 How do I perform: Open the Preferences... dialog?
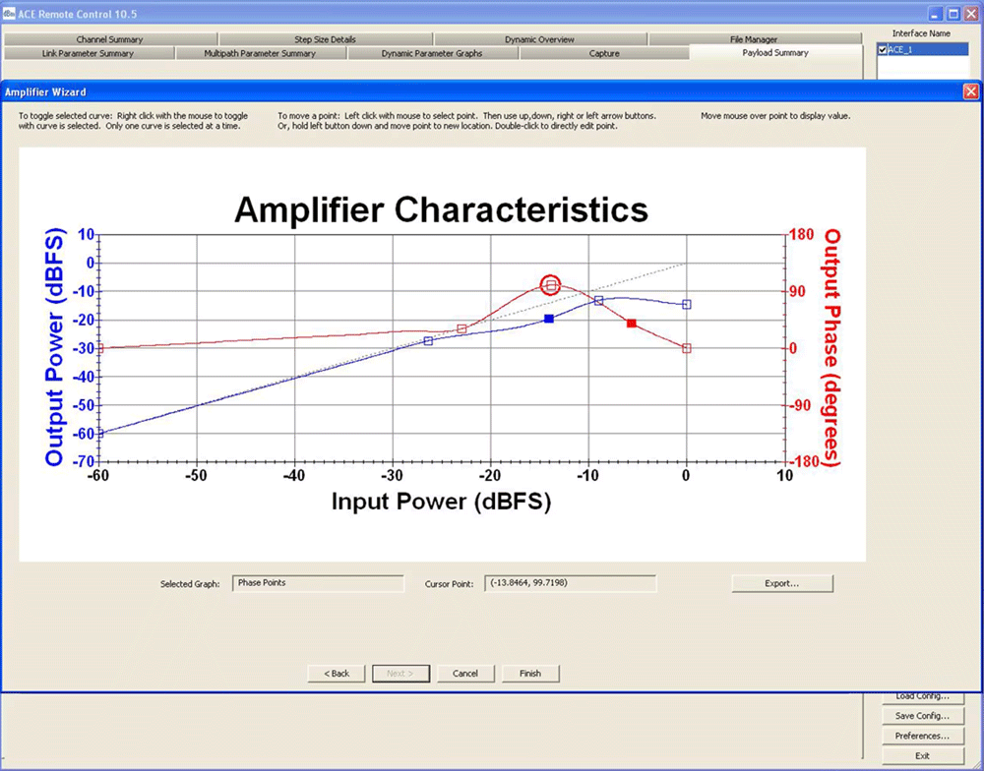(922, 736)
